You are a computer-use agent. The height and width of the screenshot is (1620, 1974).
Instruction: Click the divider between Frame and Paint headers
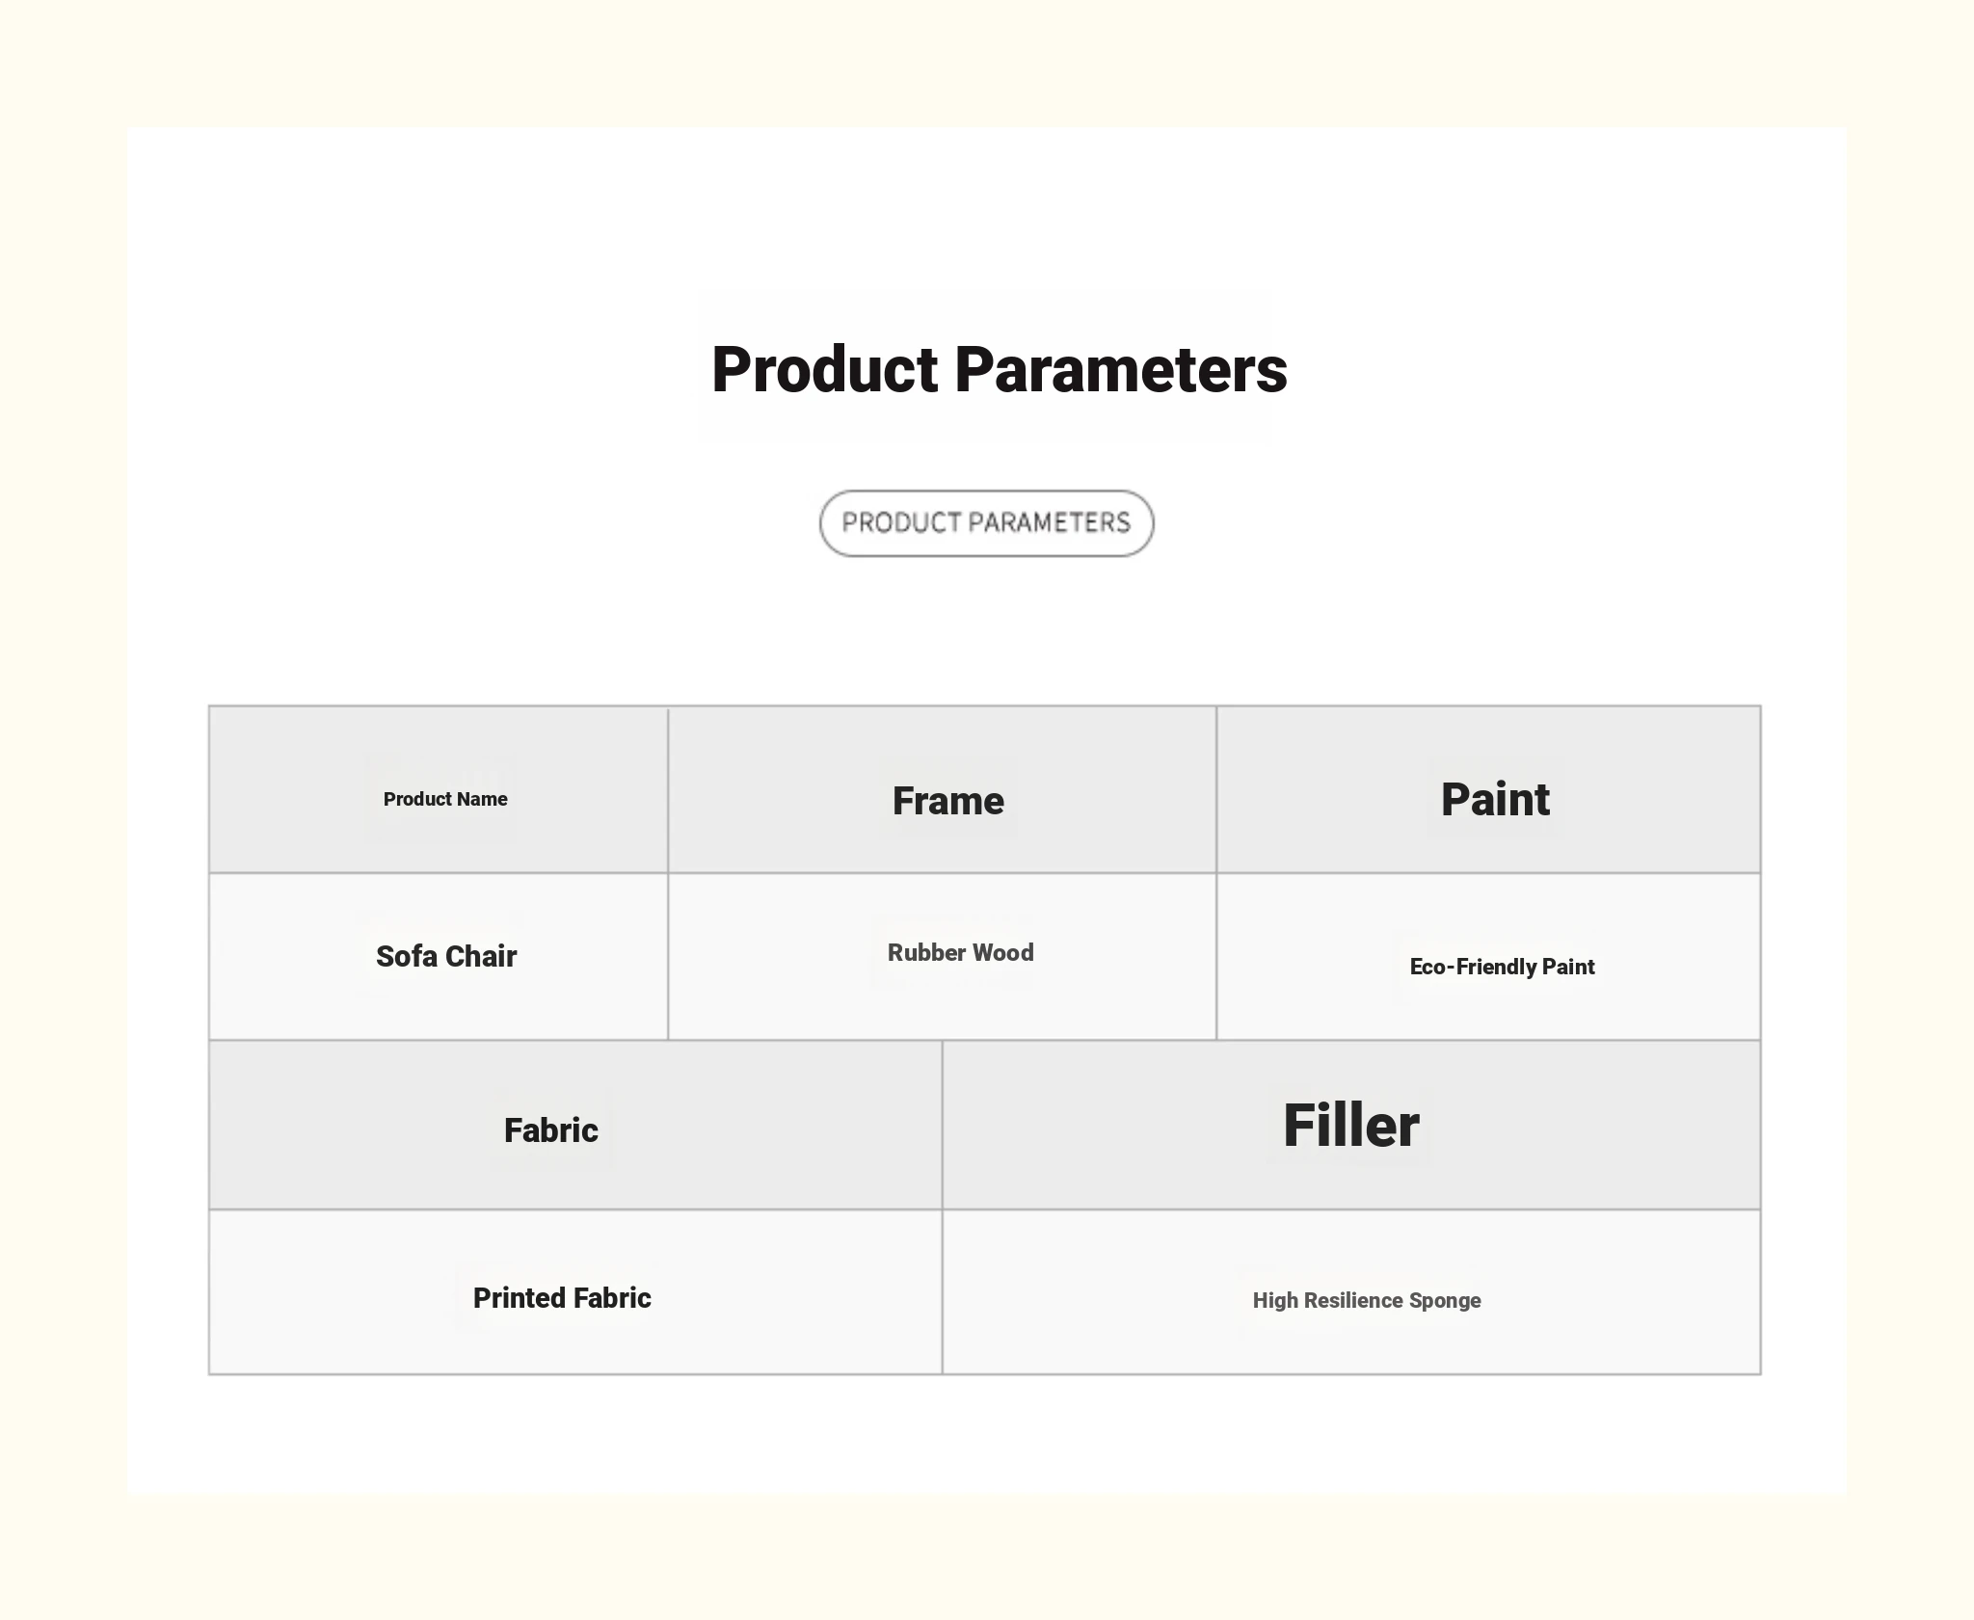pos(1216,790)
